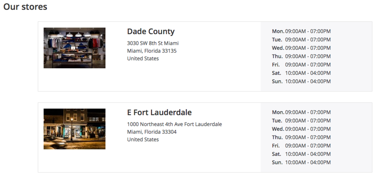Click United States under E Fort Lauderdale
The image size is (388, 178).
point(143,140)
